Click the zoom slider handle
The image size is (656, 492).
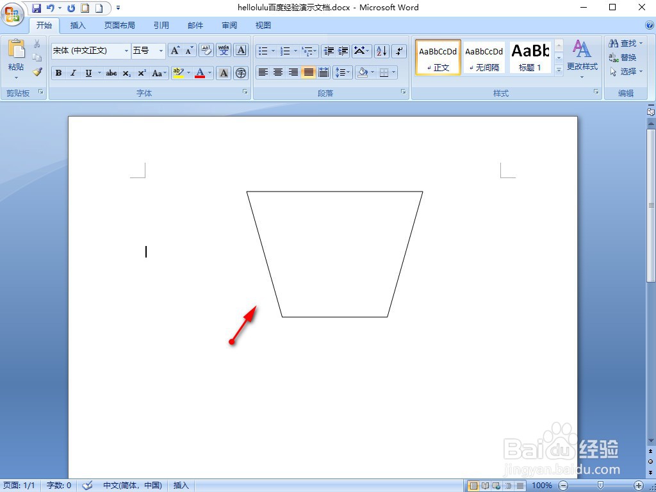[601, 486]
